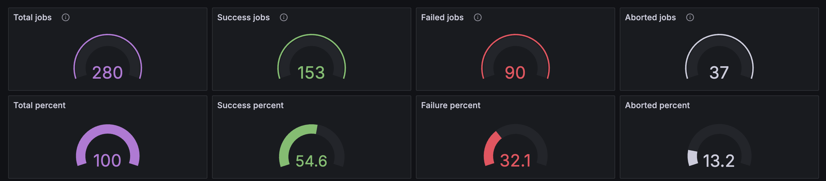This screenshot has width=826, height=181.
Task: Click the green 54.6 success percent value
Action: 311,160
